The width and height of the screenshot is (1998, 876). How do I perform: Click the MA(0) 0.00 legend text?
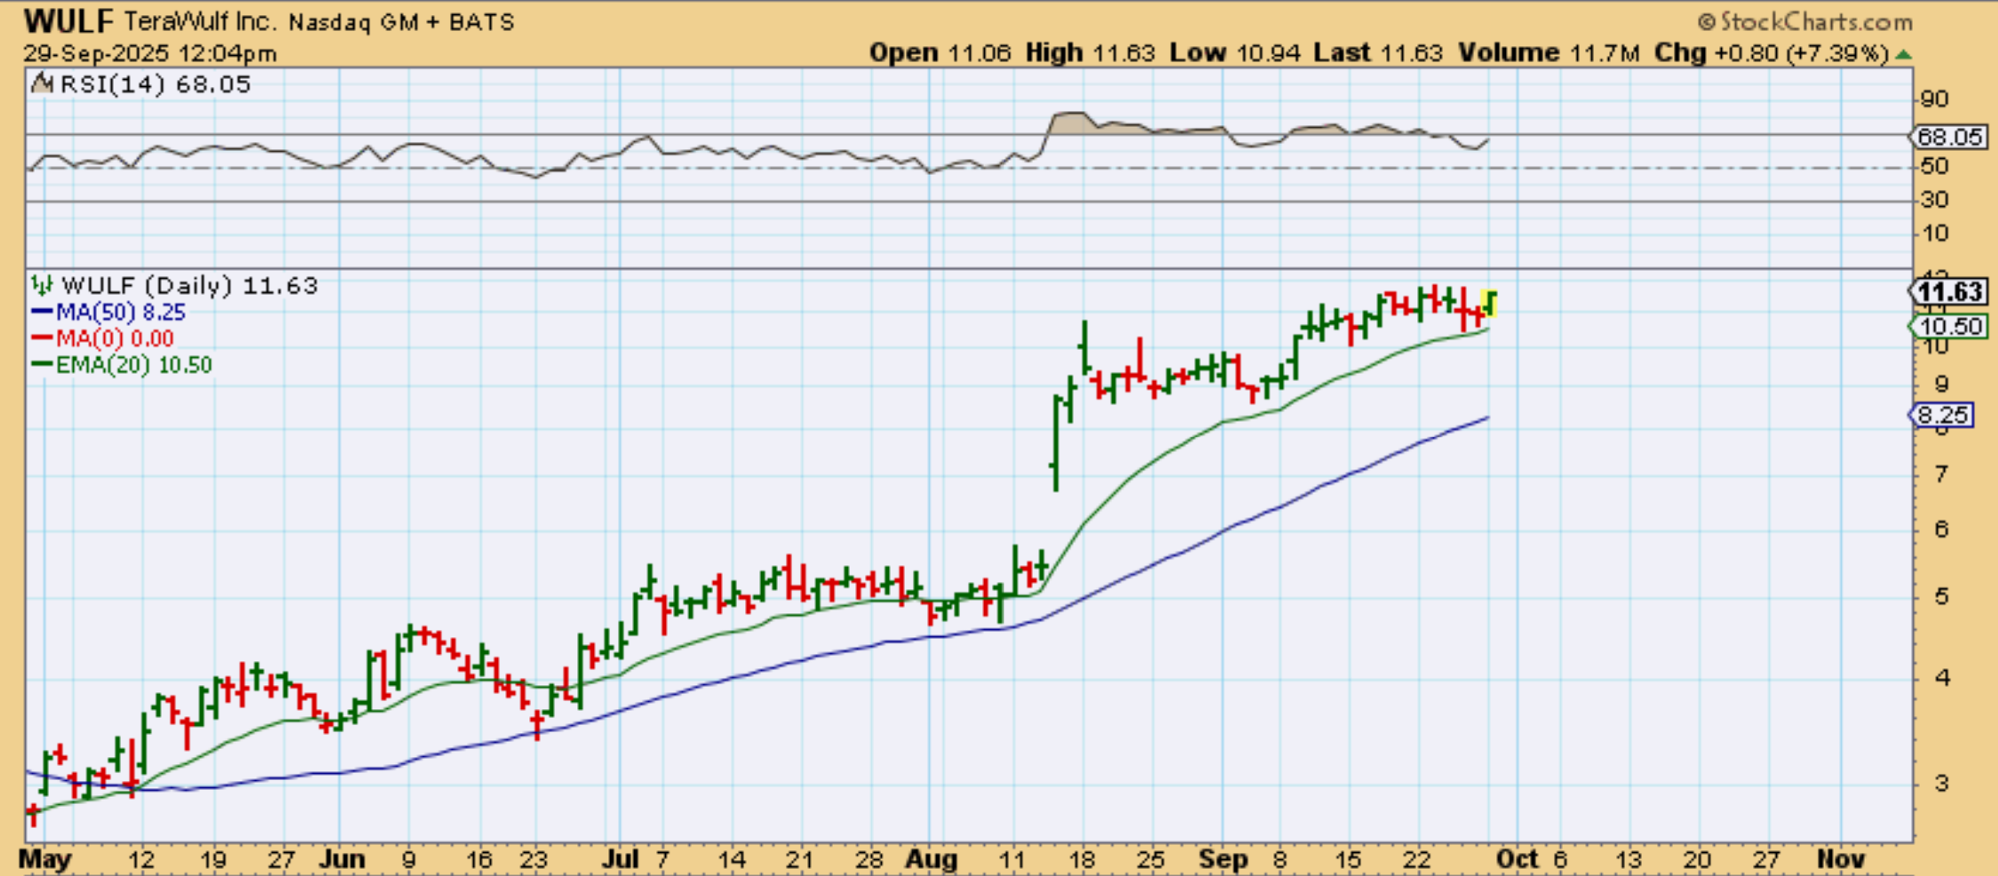point(115,338)
